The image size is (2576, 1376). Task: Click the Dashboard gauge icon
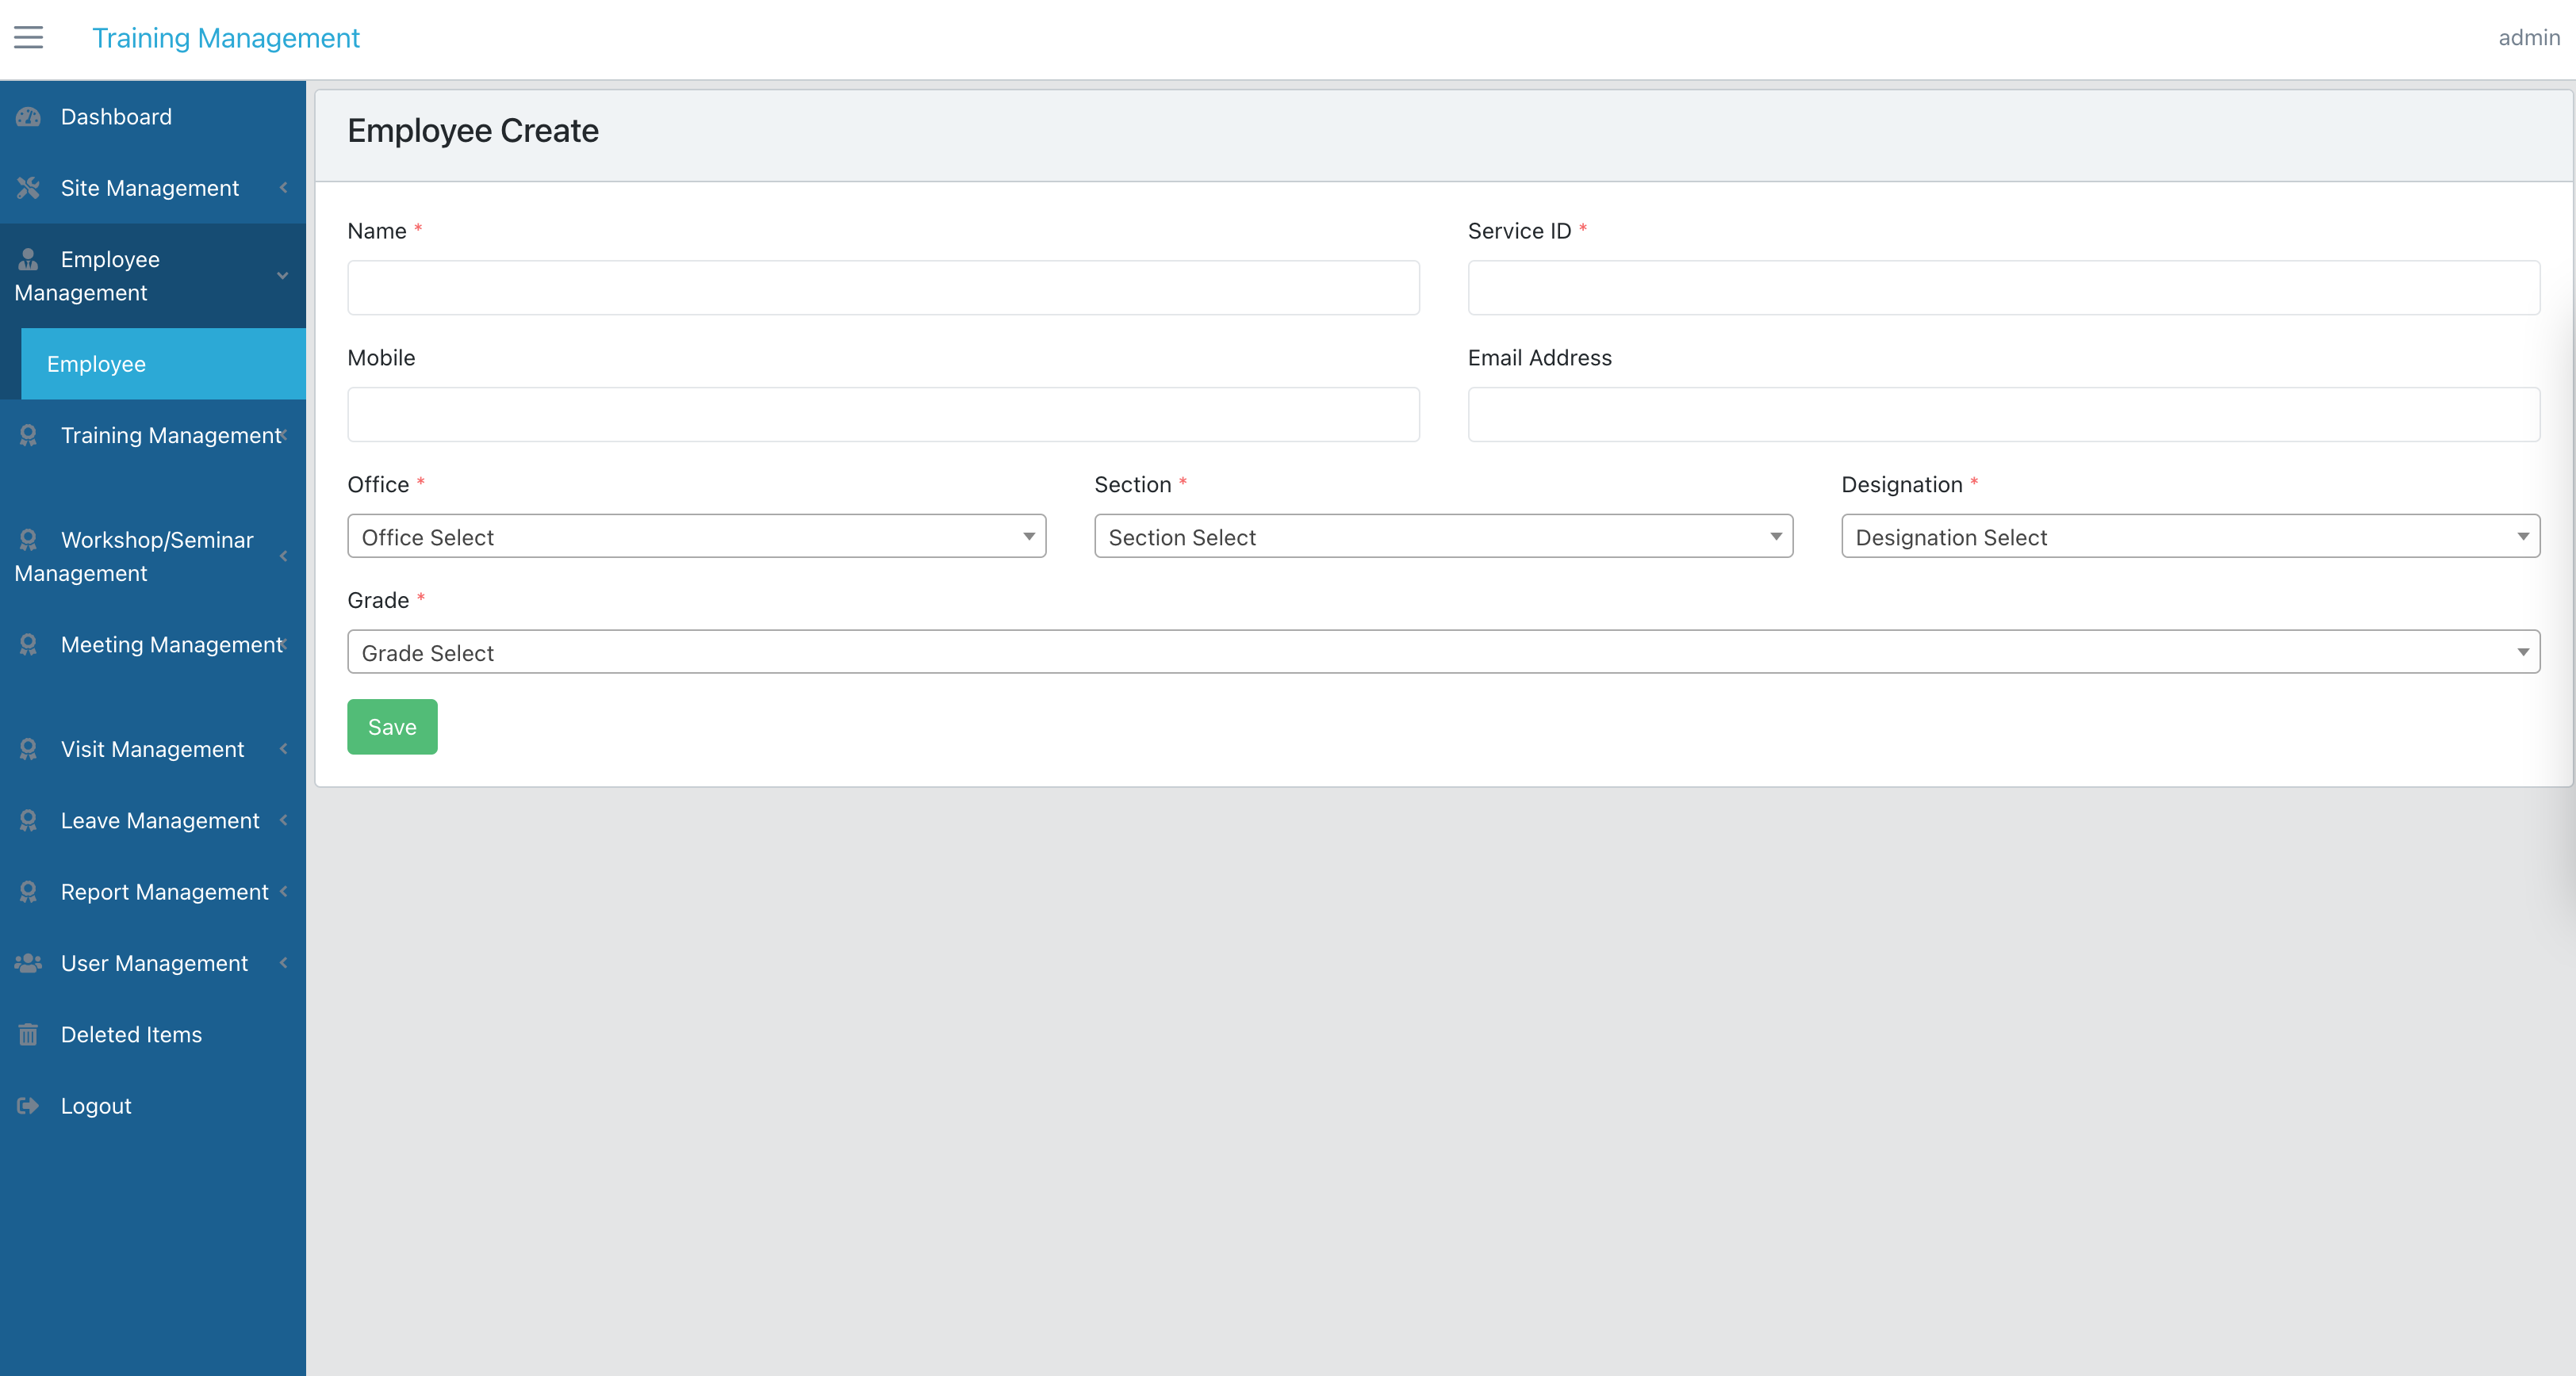28,117
